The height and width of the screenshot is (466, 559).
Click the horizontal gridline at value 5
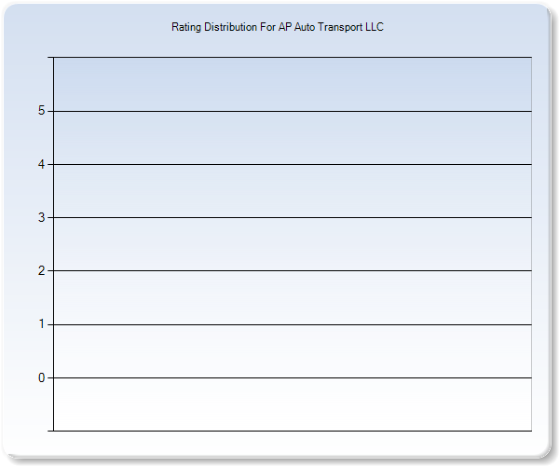pos(293,111)
